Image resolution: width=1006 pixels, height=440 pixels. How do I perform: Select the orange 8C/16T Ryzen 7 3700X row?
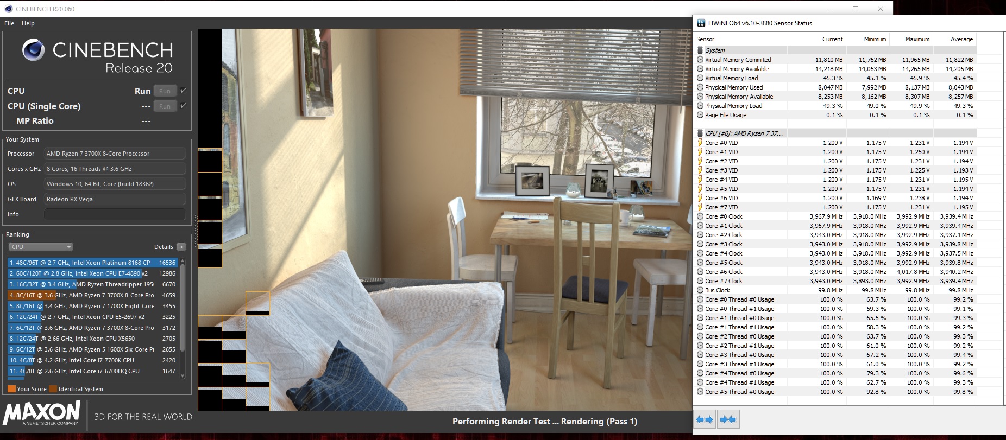pos(93,295)
